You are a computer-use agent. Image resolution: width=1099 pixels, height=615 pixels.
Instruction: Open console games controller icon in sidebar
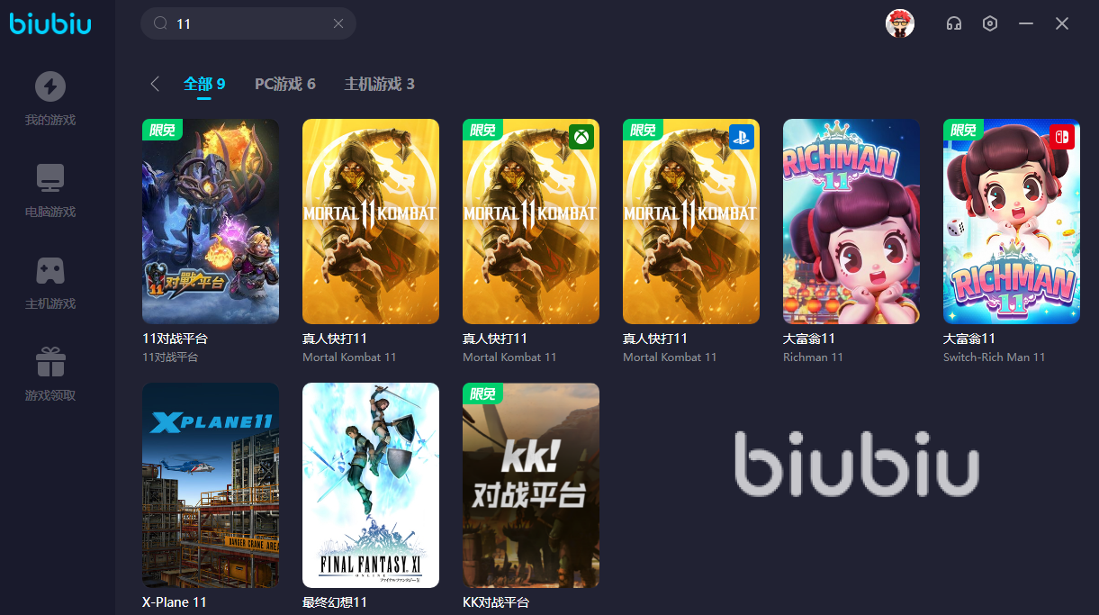(x=50, y=270)
